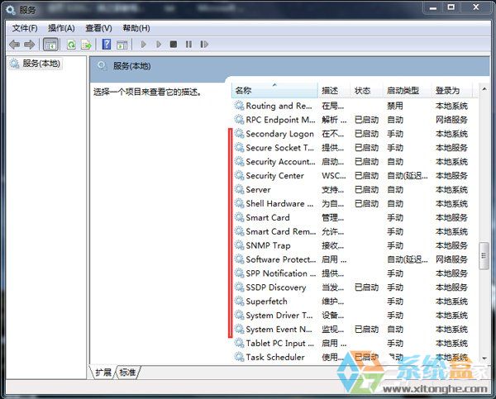Click the Restart service button
The image size is (496, 399).
pyautogui.click(x=204, y=45)
